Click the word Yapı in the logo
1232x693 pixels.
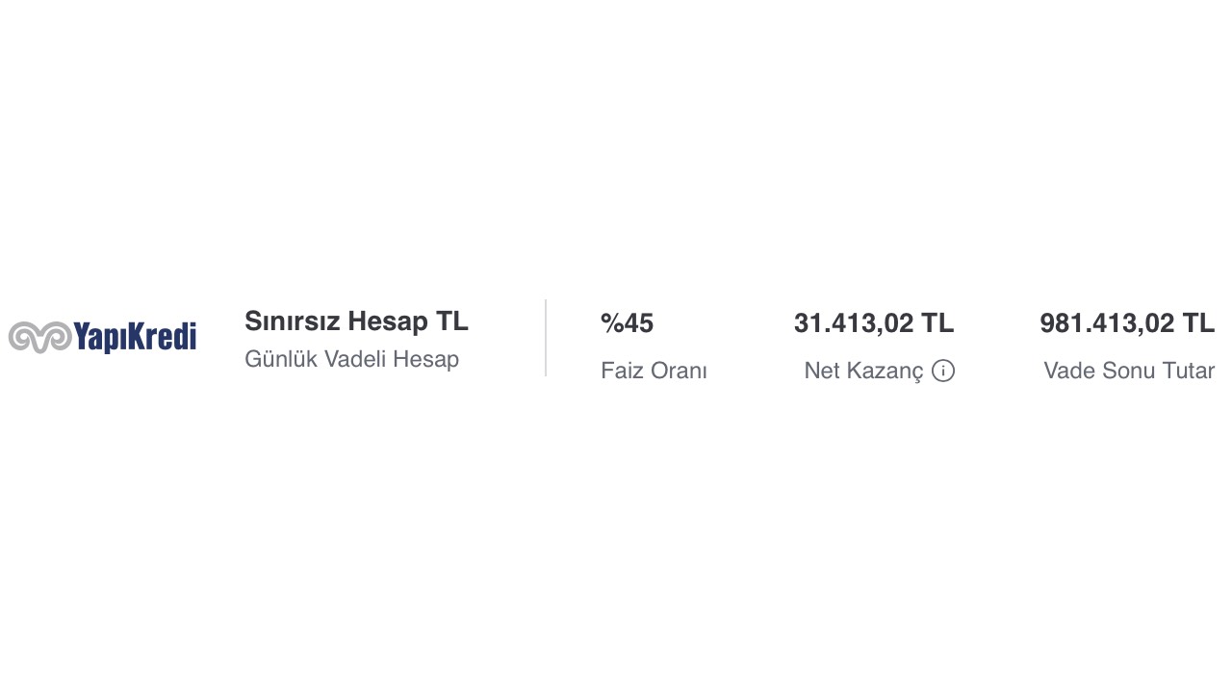click(x=99, y=337)
